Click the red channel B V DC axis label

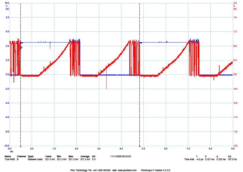pos(235,7)
